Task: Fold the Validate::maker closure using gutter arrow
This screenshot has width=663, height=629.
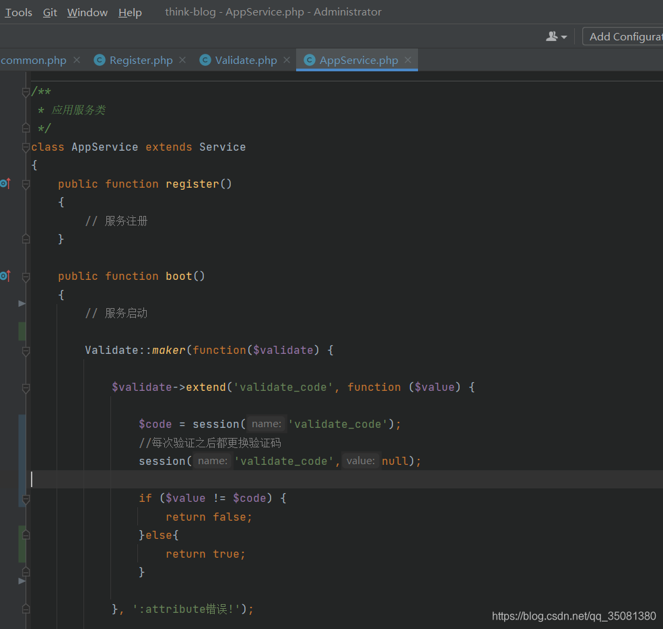Action: click(25, 350)
